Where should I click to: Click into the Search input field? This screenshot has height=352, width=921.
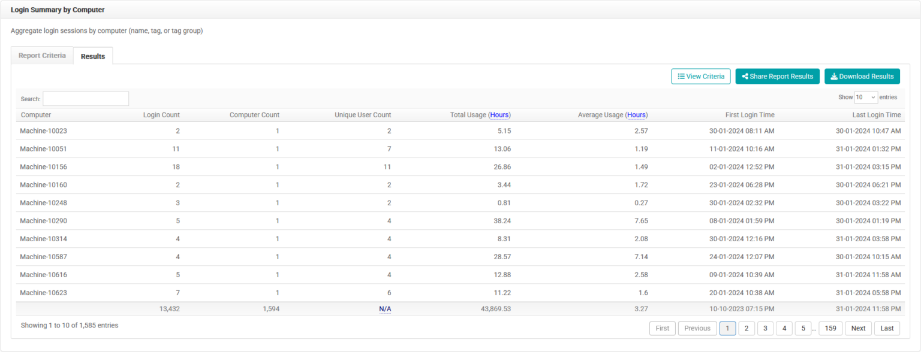pos(86,99)
